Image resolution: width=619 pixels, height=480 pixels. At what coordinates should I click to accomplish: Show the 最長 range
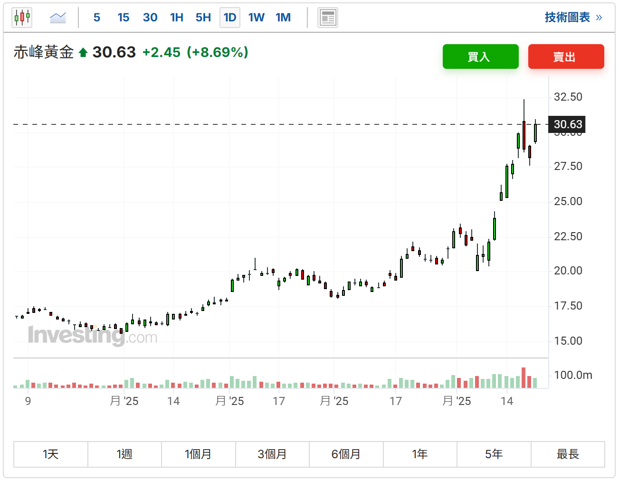[568, 454]
